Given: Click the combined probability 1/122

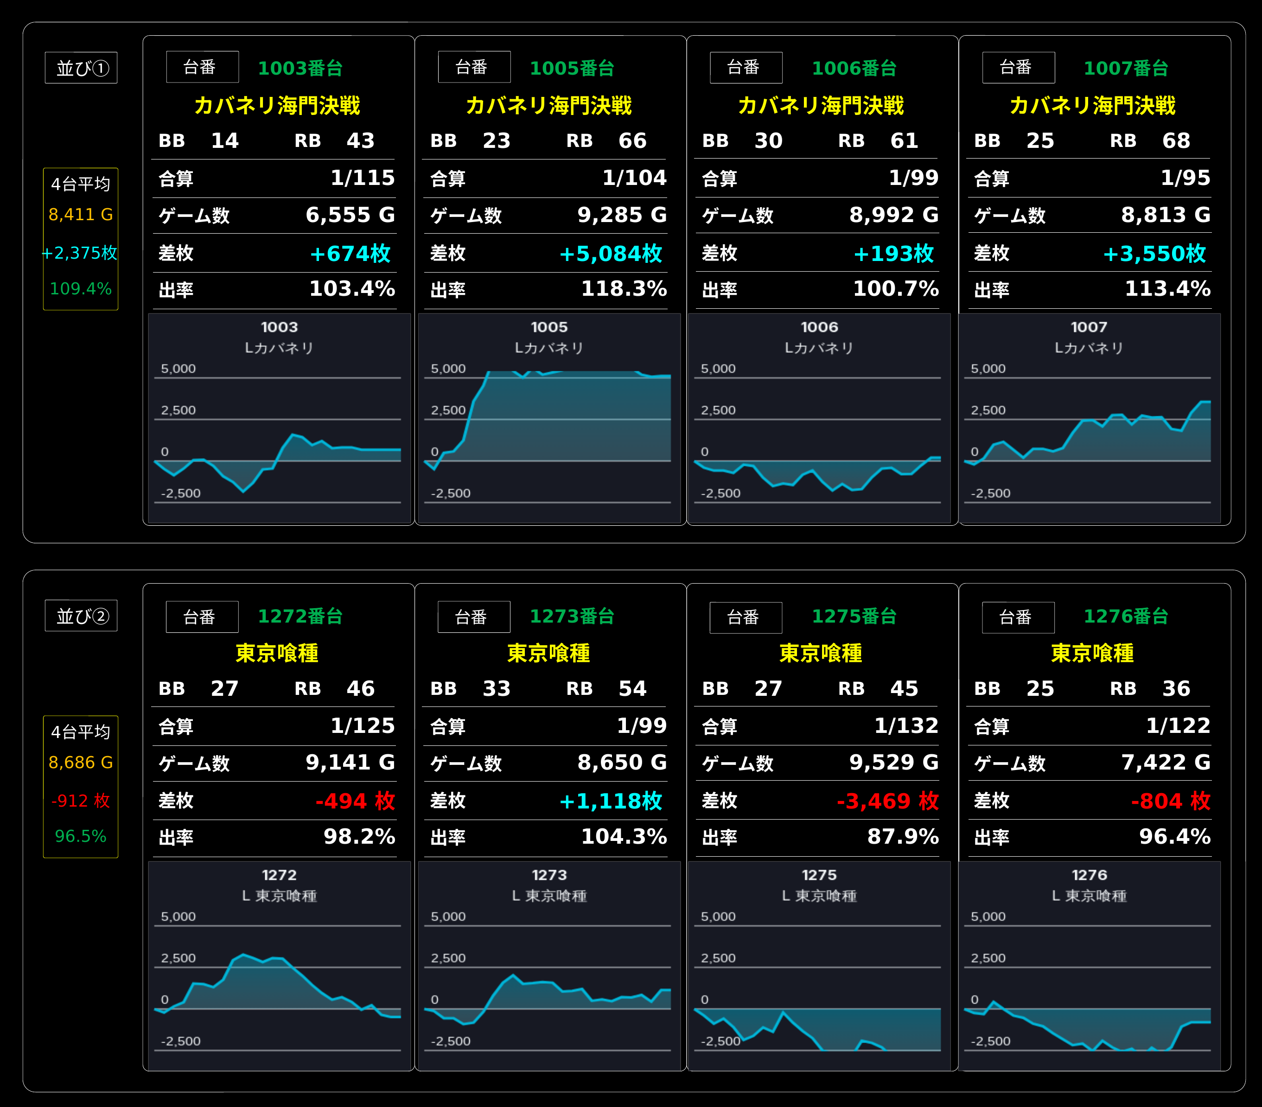Looking at the screenshot, I should [x=1178, y=725].
